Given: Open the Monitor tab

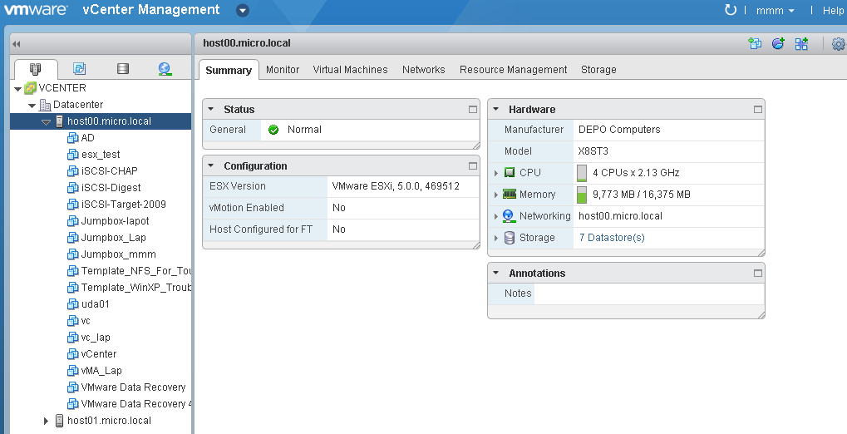Looking at the screenshot, I should 283,70.
